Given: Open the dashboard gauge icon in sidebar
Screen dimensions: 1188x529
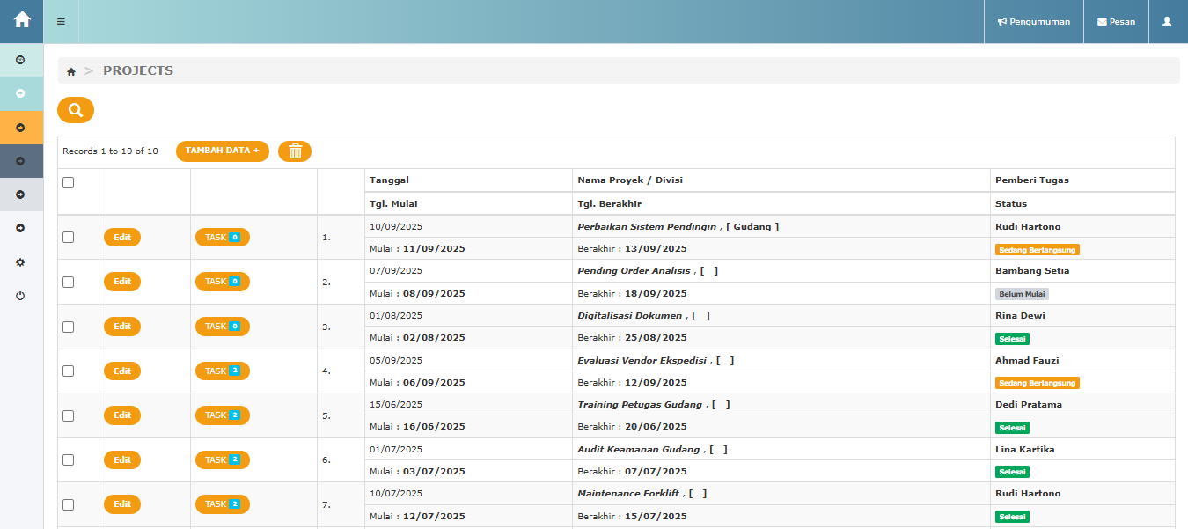Looking at the screenshot, I should click(20, 60).
